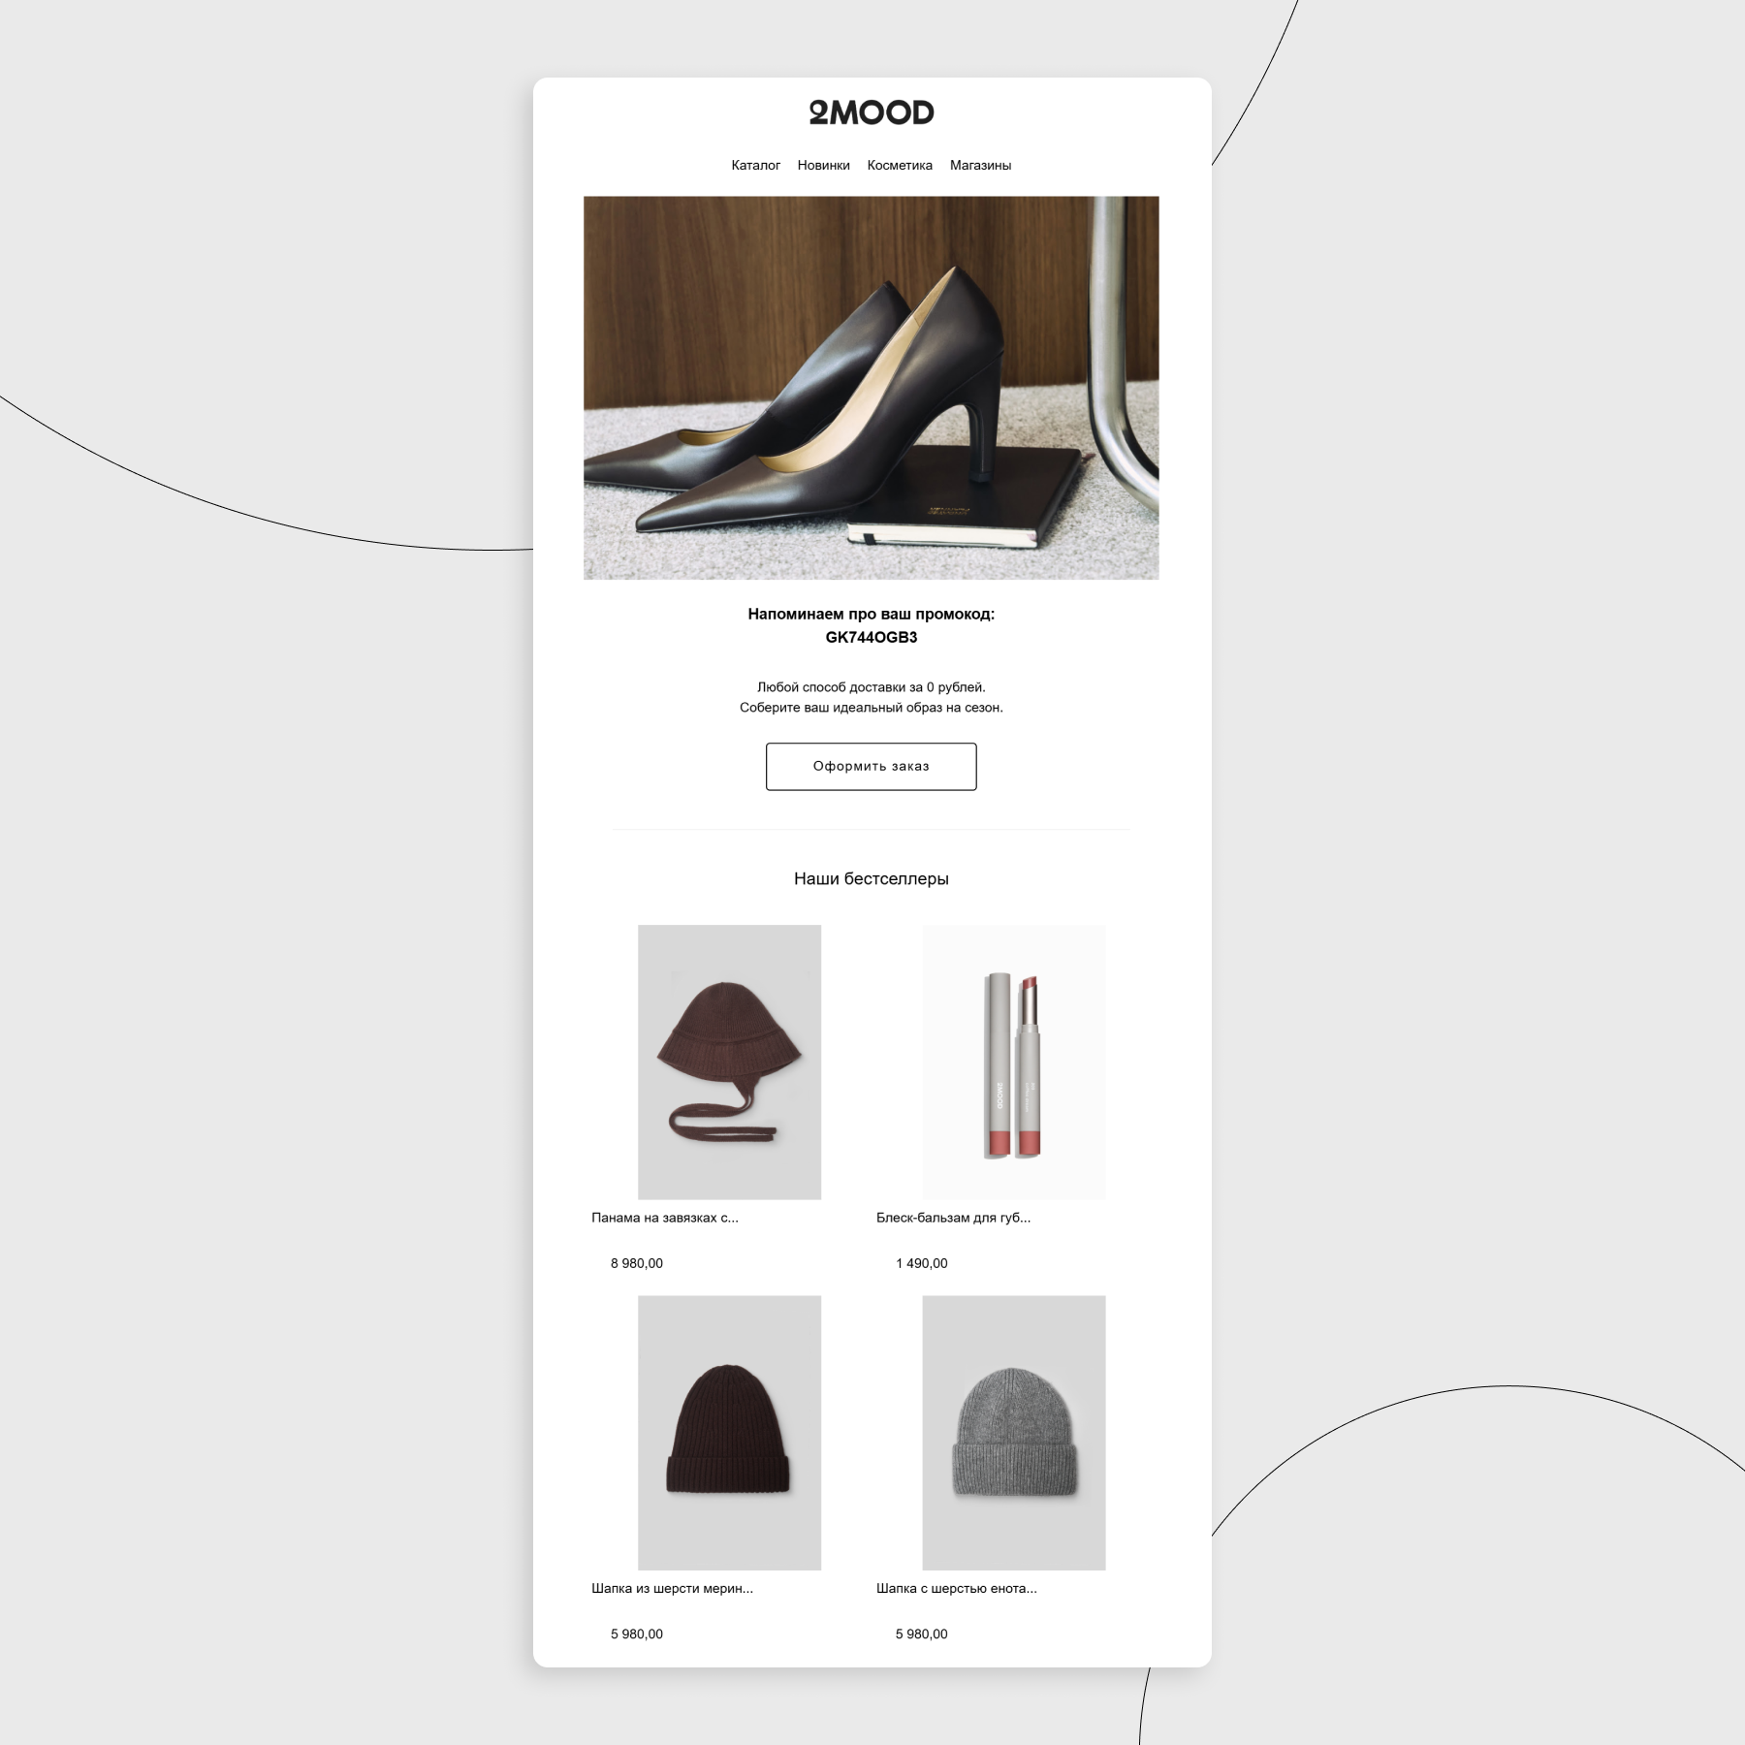Click the 8 980,00 price
The width and height of the screenshot is (1745, 1745).
tap(637, 1263)
